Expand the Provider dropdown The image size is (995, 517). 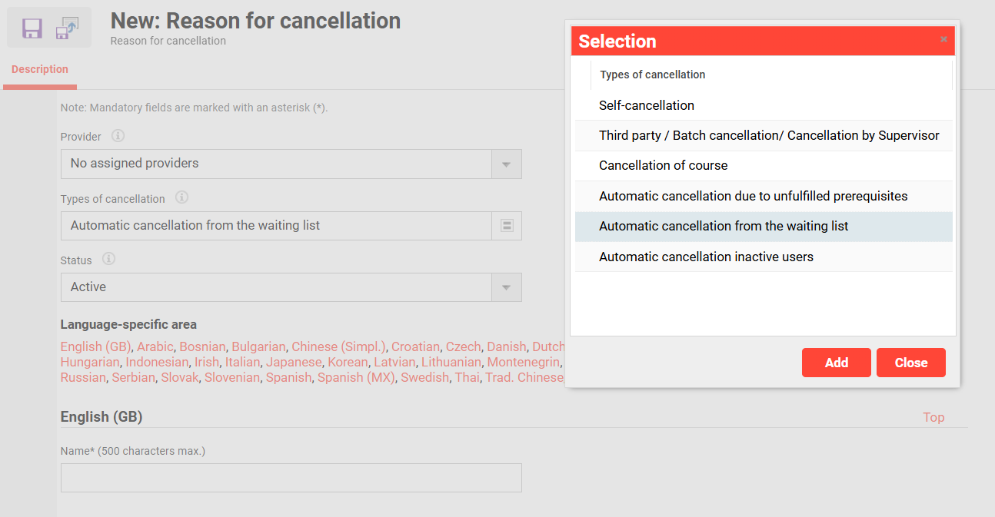(x=507, y=164)
